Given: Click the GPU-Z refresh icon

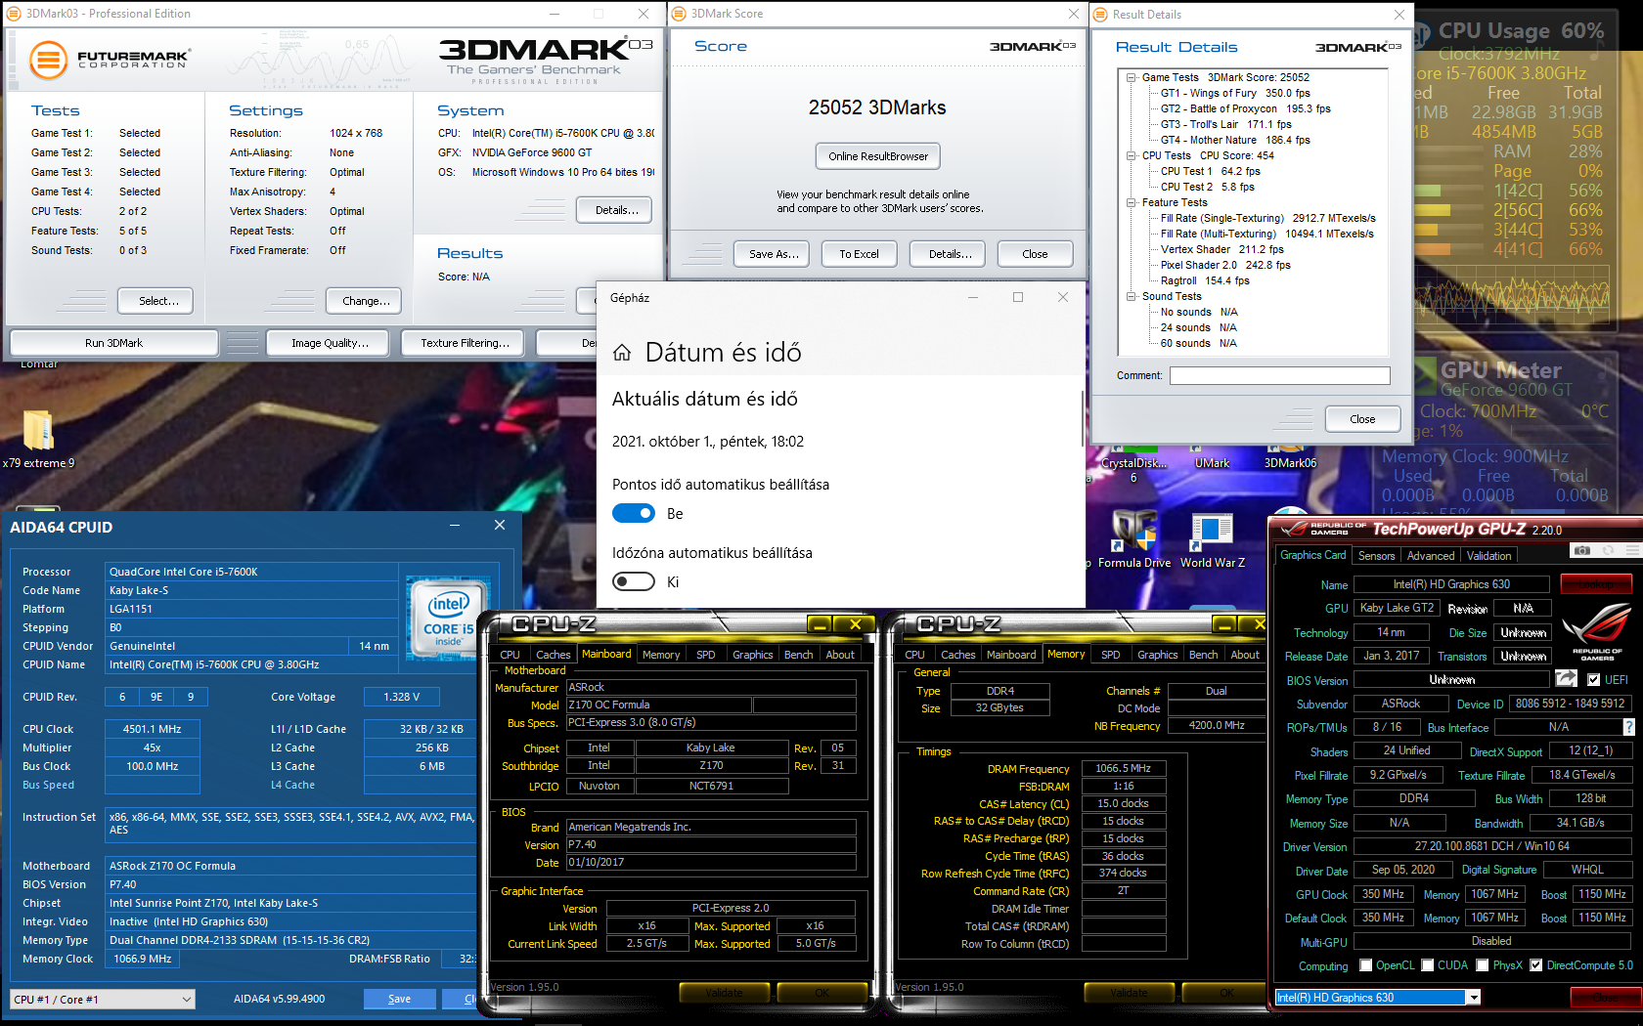Looking at the screenshot, I should (x=1608, y=551).
